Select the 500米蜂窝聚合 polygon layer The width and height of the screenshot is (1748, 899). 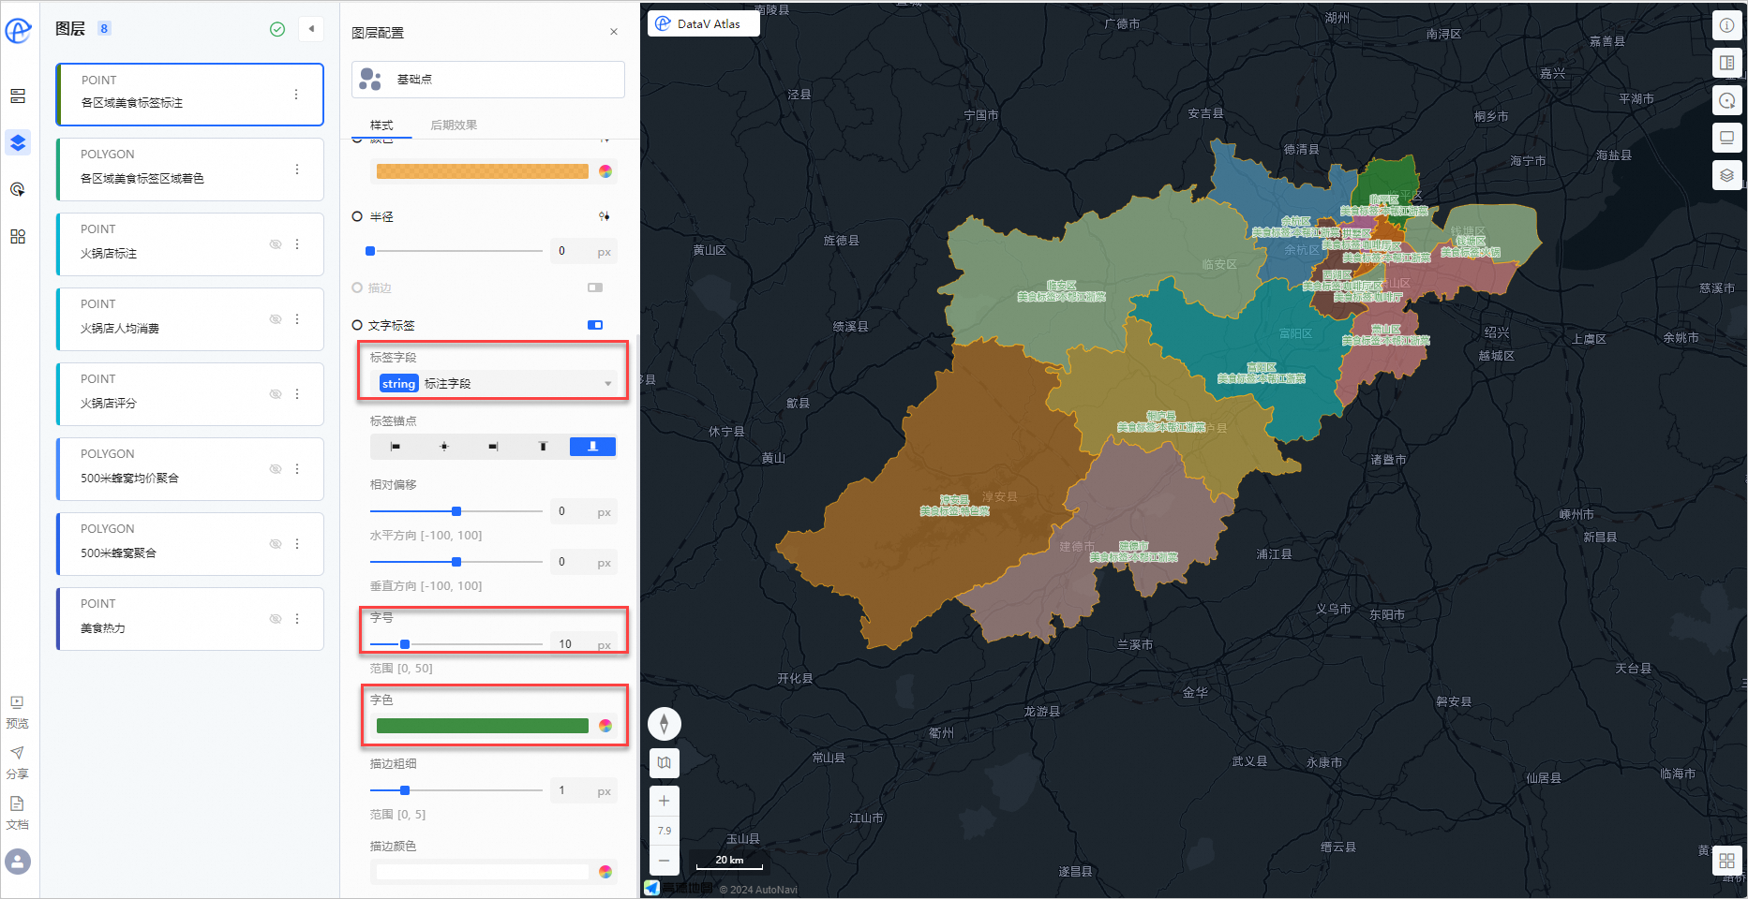pos(190,544)
